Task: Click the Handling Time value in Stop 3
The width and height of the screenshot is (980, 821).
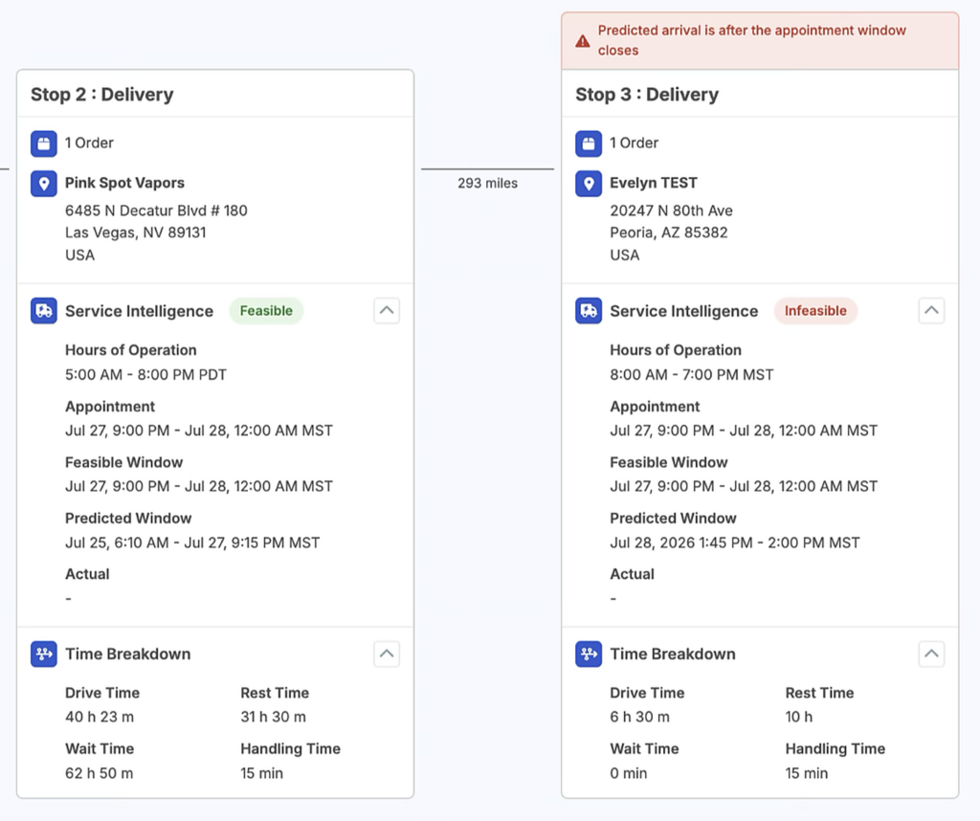Action: [807, 773]
